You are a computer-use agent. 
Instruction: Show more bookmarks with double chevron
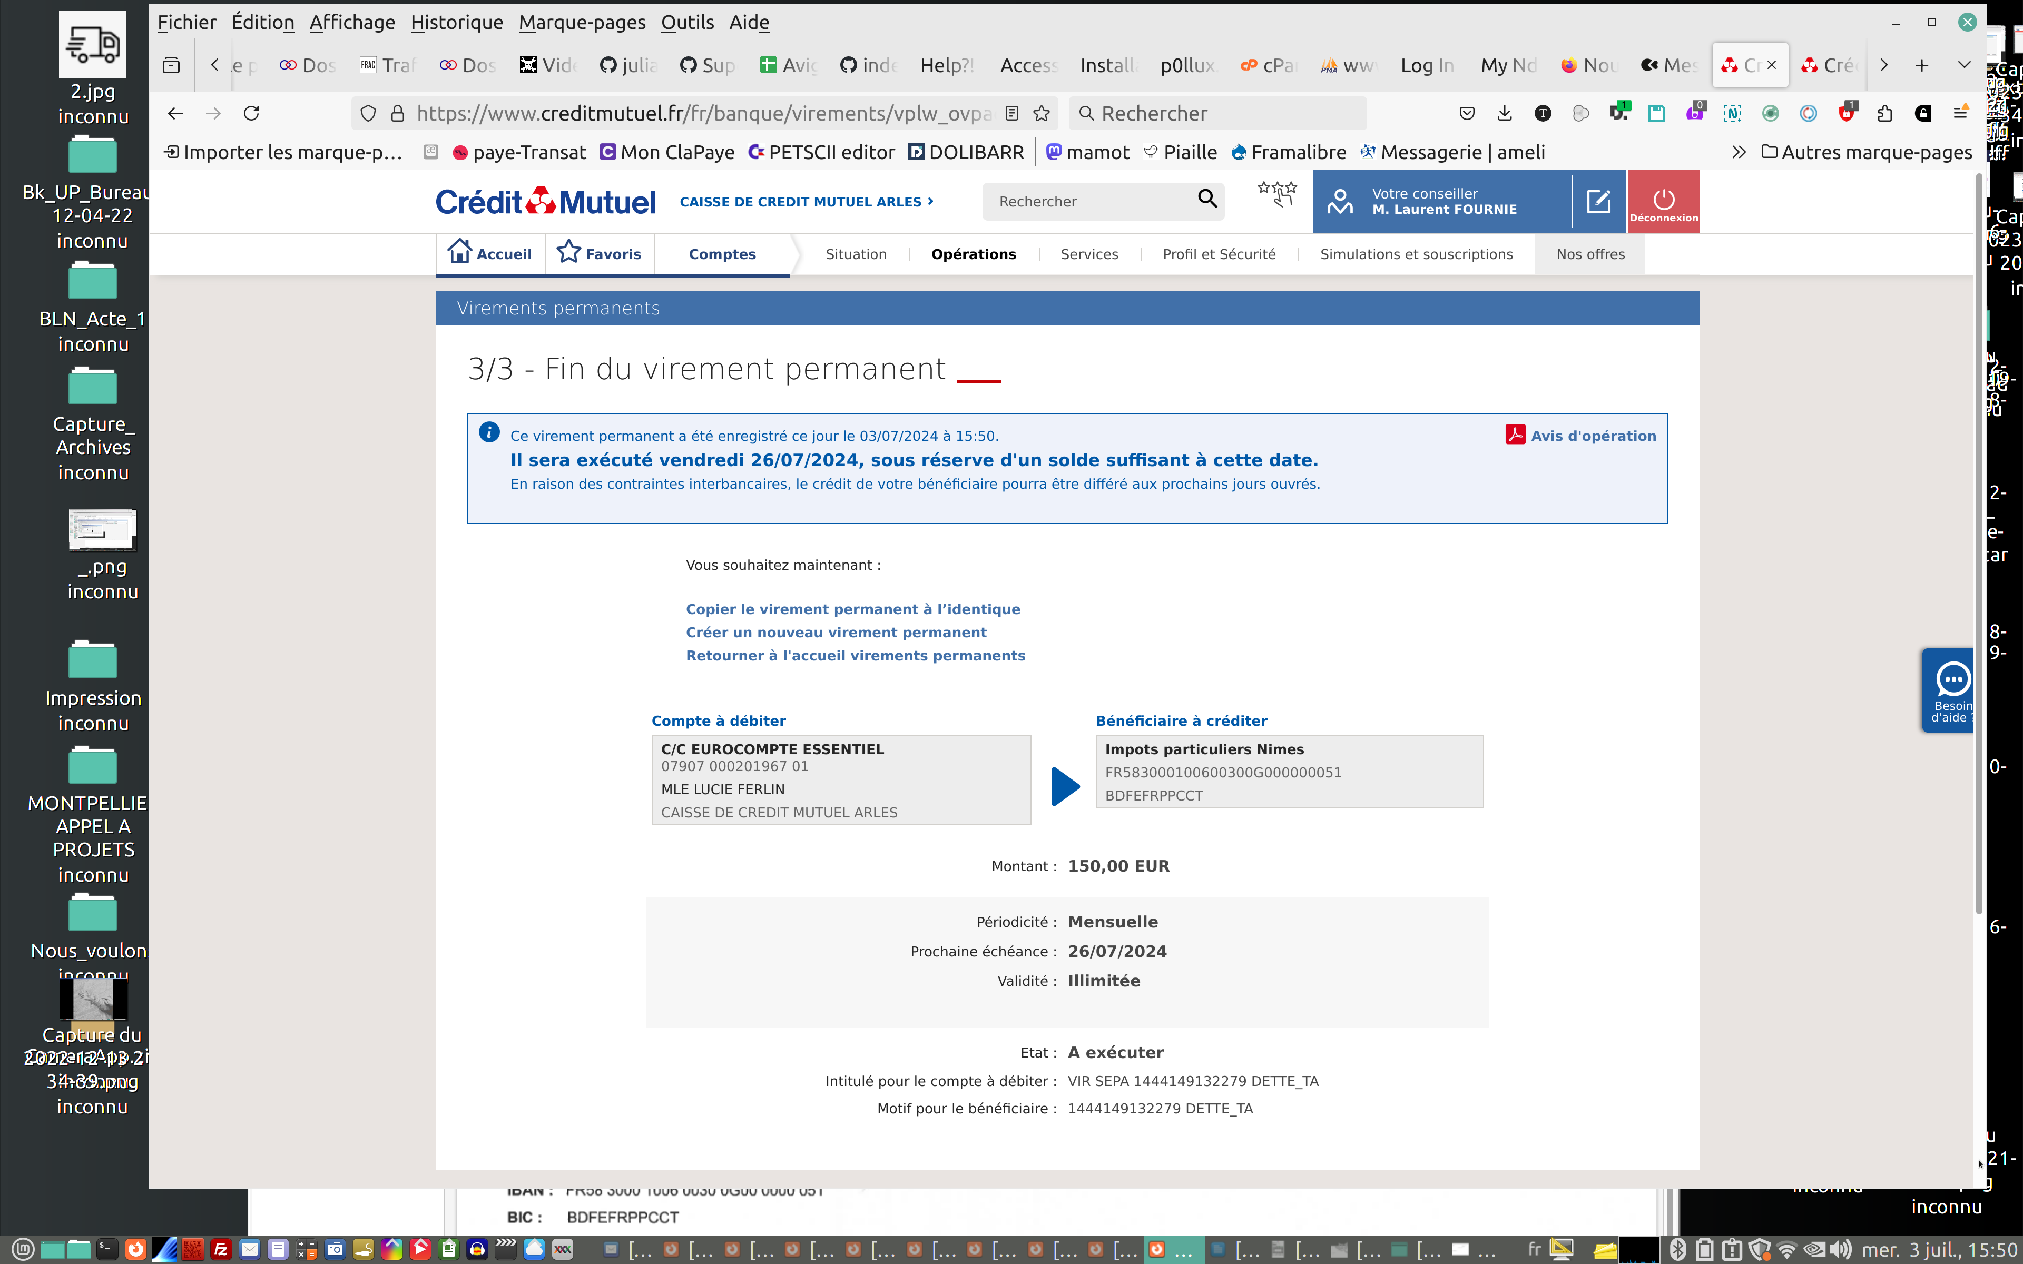tap(1739, 152)
